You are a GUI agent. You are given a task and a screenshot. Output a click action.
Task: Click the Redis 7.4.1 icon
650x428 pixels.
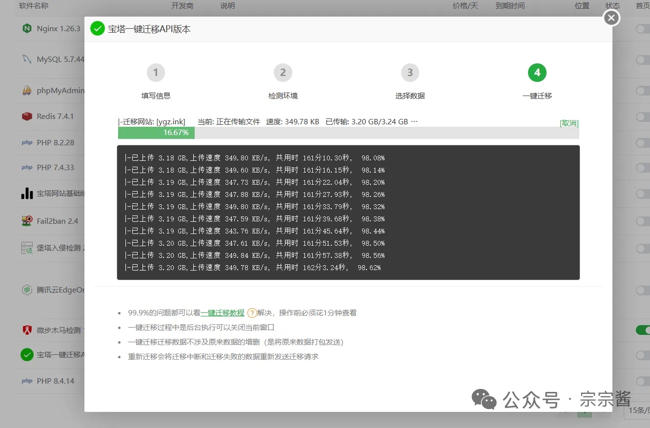(x=27, y=117)
